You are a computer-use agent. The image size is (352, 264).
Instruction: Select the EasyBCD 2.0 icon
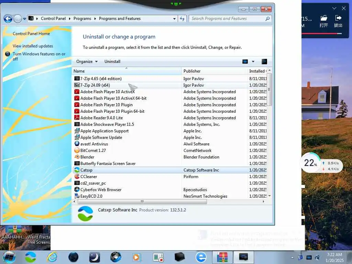point(77,196)
